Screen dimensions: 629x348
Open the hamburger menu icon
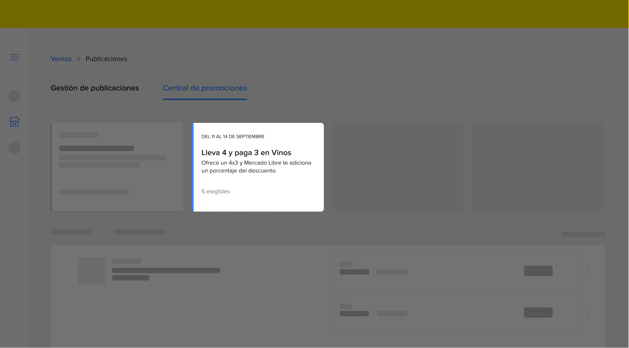tap(15, 57)
